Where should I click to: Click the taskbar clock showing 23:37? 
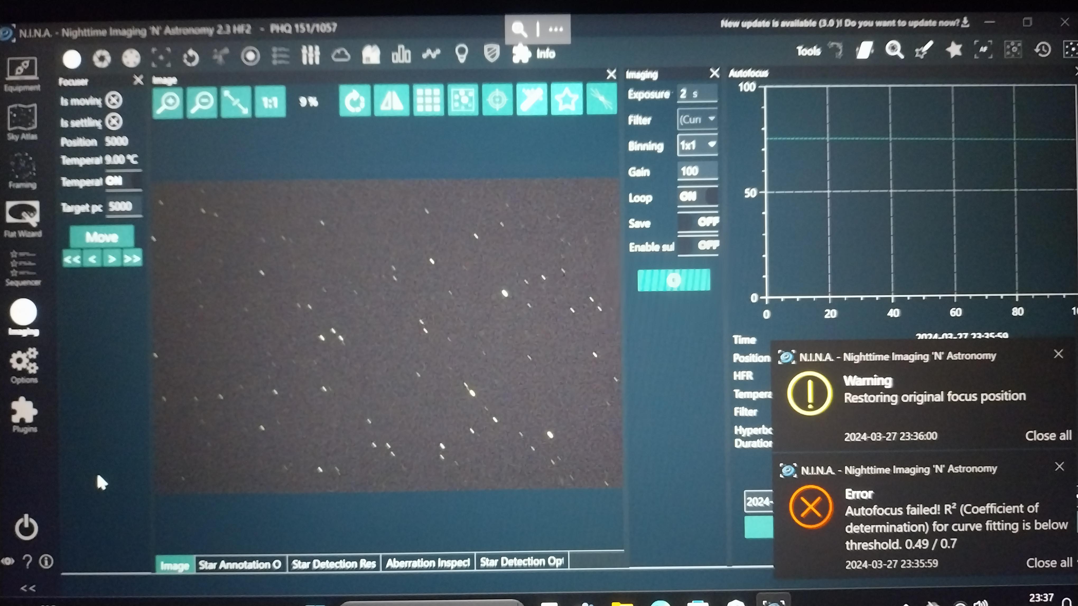(x=1041, y=598)
